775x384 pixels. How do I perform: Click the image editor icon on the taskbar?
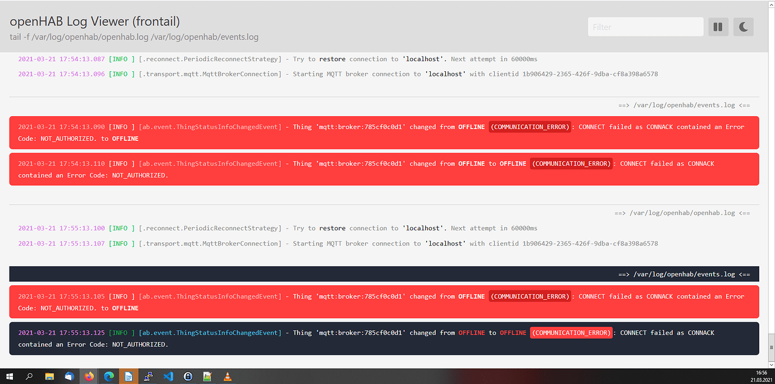pos(207,376)
